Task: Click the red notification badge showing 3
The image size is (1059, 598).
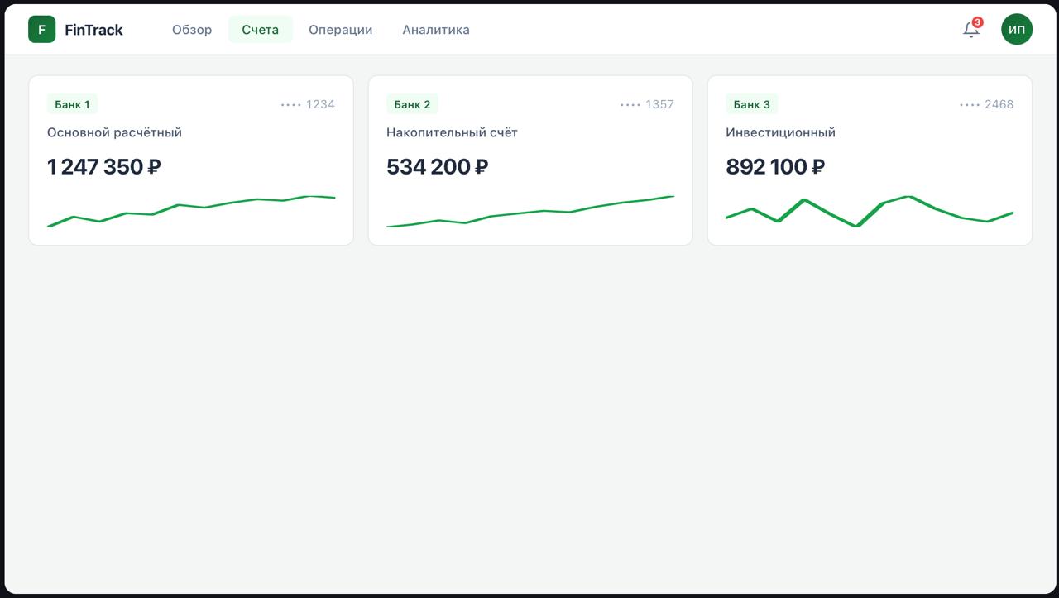Action: pyautogui.click(x=978, y=22)
